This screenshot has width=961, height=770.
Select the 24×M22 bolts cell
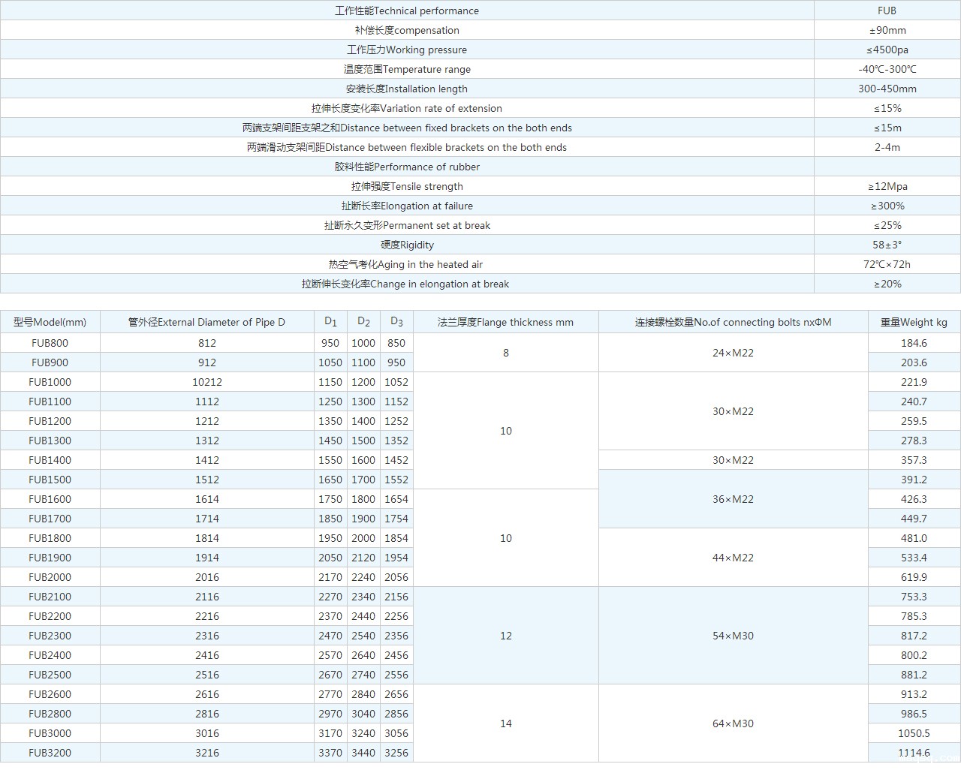point(733,353)
